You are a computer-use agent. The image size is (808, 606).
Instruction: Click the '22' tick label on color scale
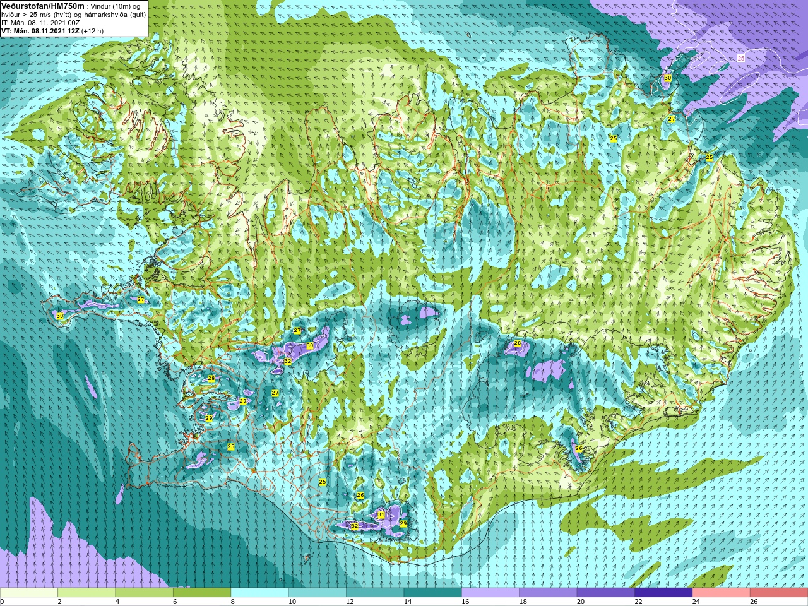(x=638, y=602)
